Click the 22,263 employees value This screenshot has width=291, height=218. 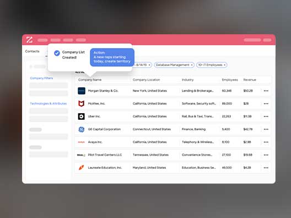click(x=227, y=116)
